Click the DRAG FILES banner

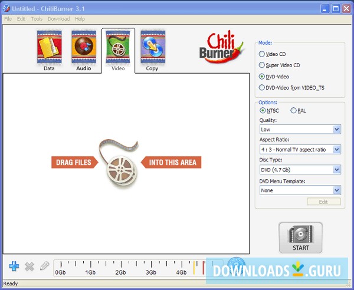pos(75,162)
